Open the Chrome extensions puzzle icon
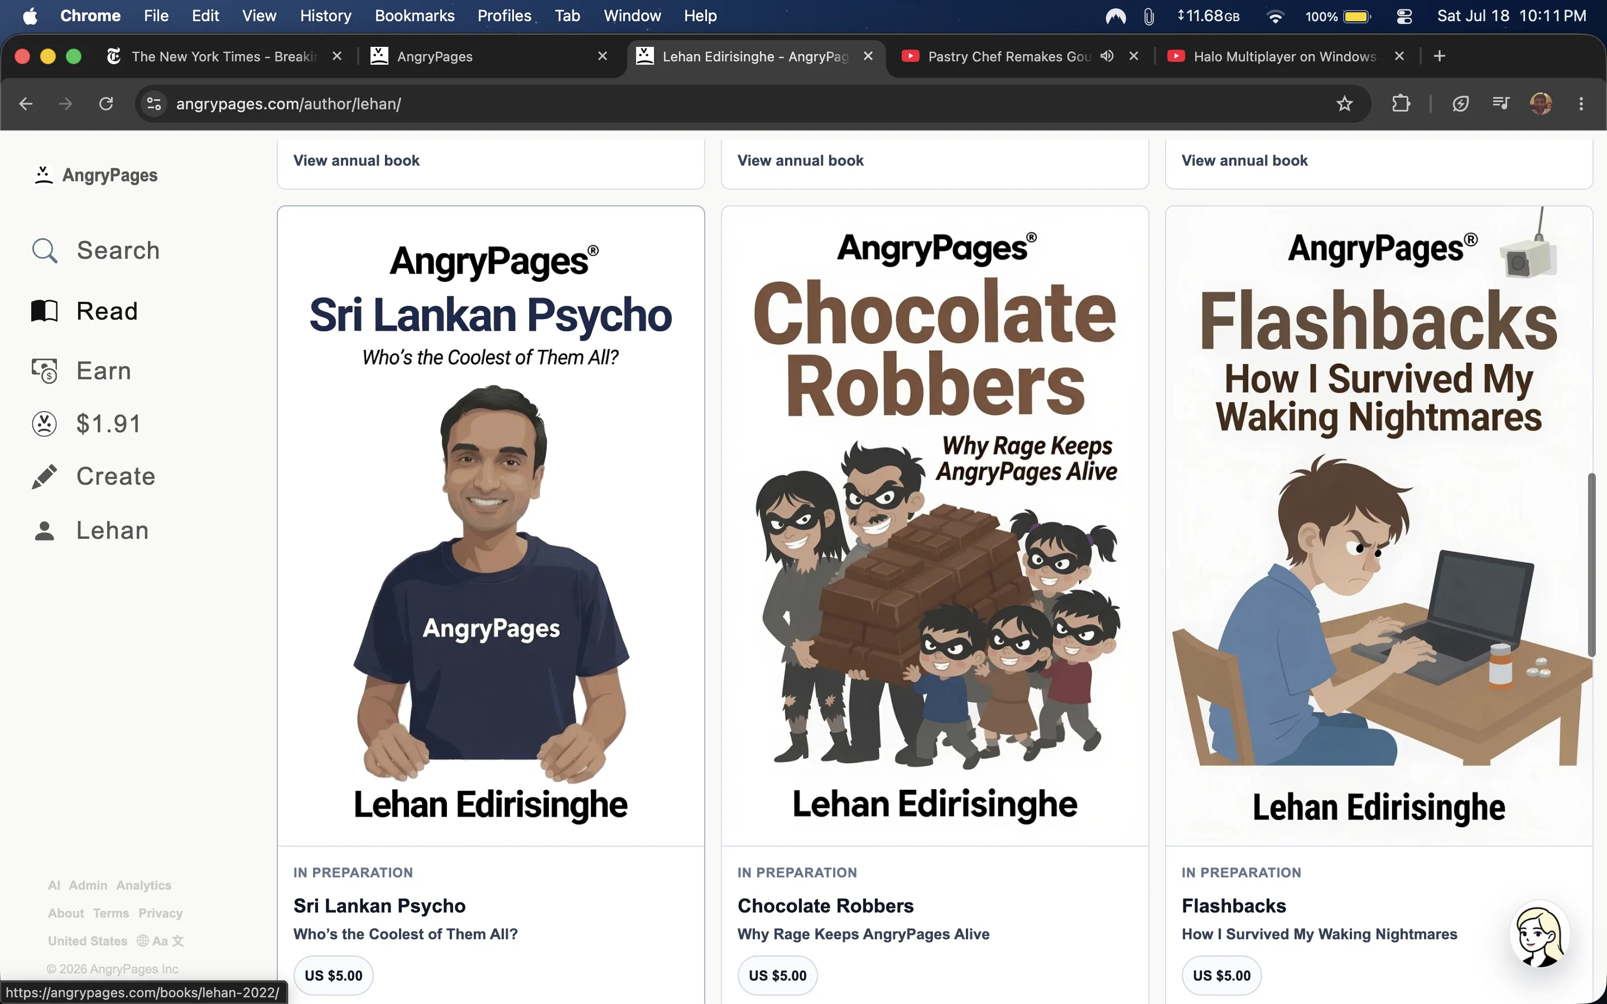 pyautogui.click(x=1401, y=104)
